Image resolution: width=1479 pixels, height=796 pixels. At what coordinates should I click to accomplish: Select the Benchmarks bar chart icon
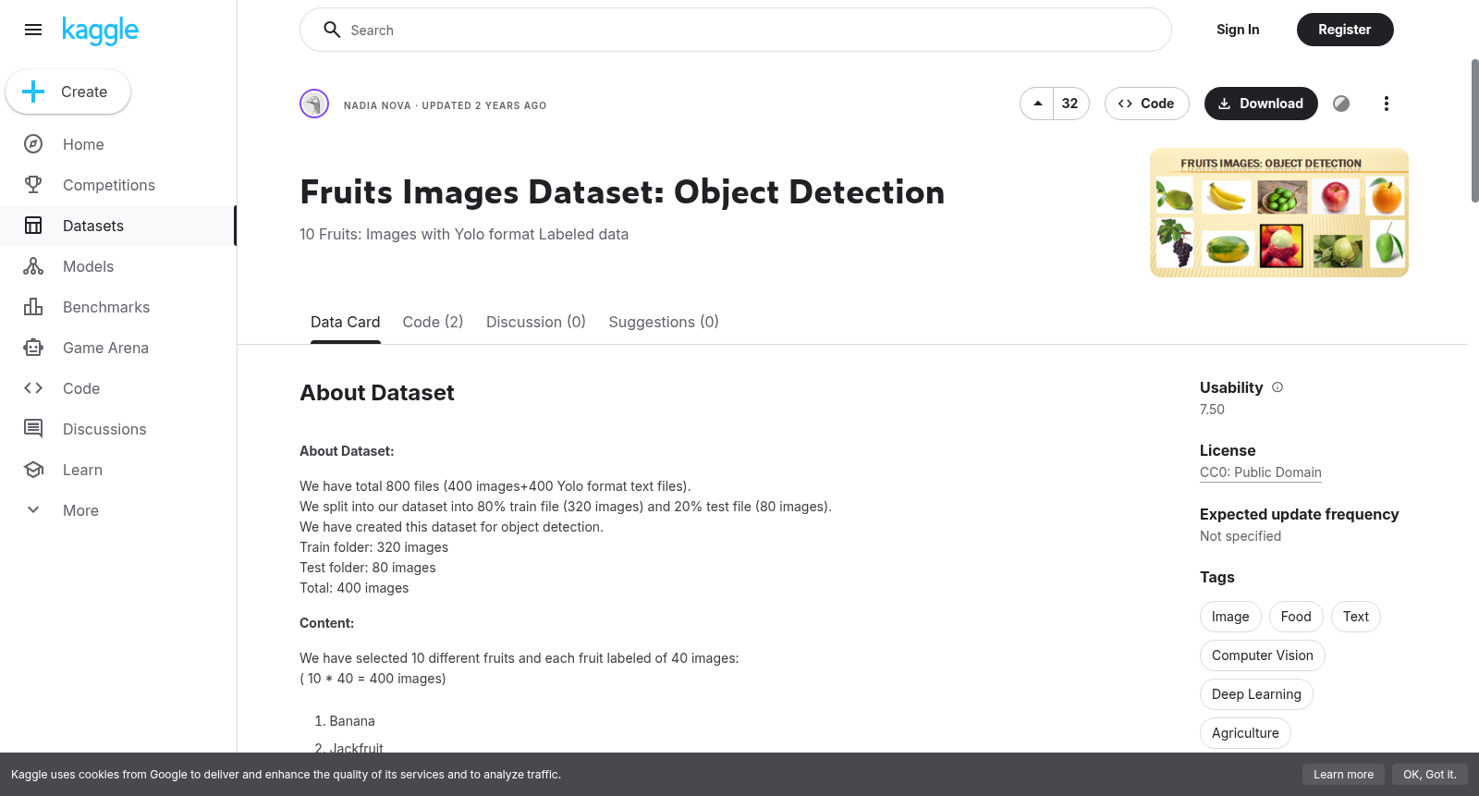[33, 307]
